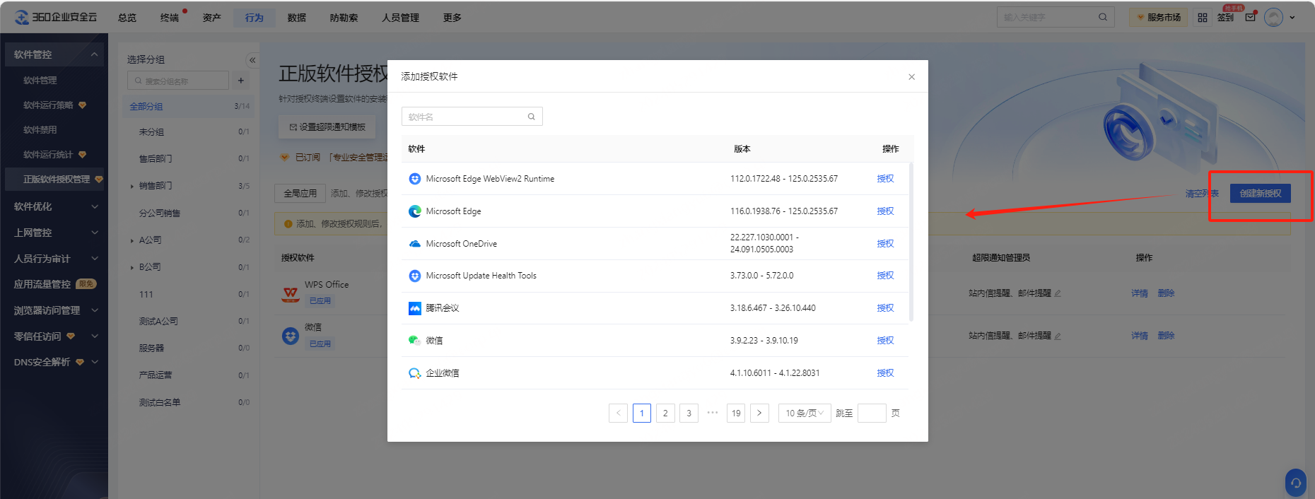Open 软件运行策略 in the sidebar
This screenshot has width=1315, height=499.
point(48,105)
